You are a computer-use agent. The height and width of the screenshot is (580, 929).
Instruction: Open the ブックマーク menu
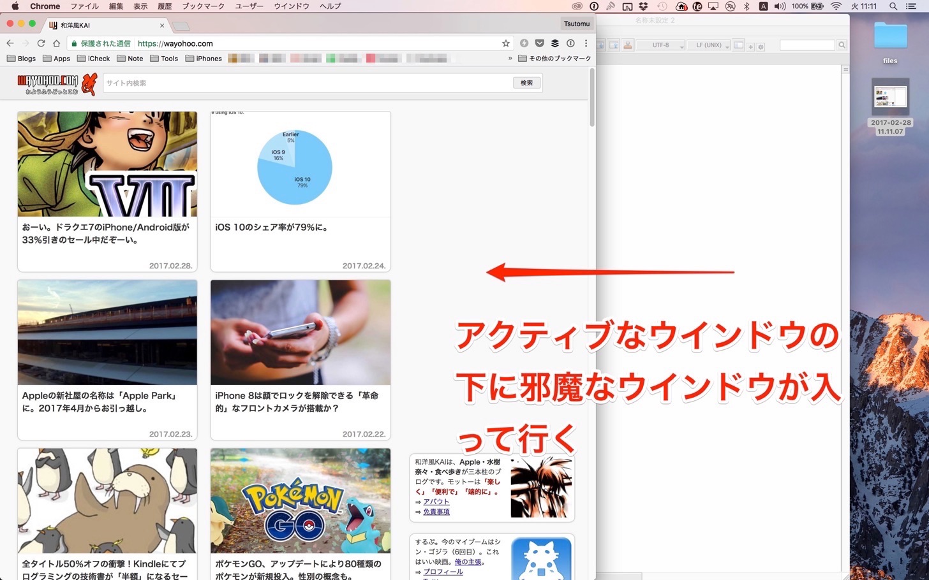[x=203, y=6]
